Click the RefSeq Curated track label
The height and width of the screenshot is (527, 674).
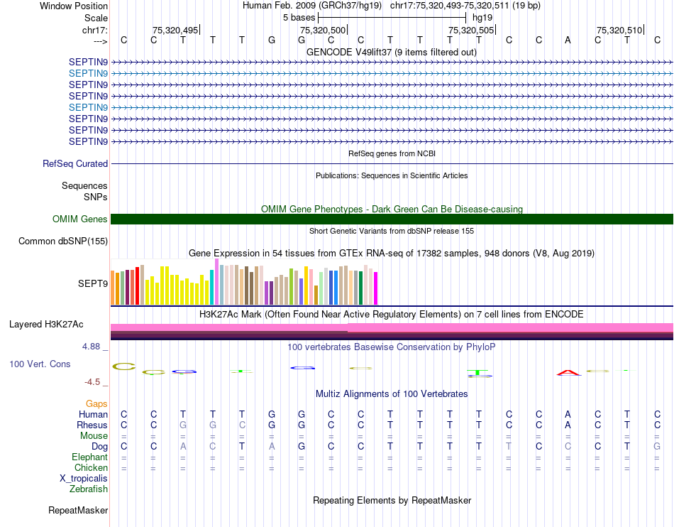[75, 163]
